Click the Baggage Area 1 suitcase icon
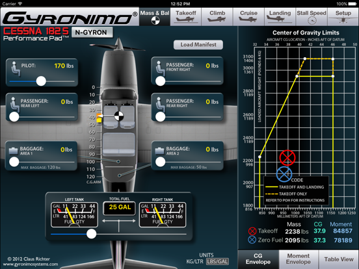The image size is (359, 269). [x=13, y=151]
